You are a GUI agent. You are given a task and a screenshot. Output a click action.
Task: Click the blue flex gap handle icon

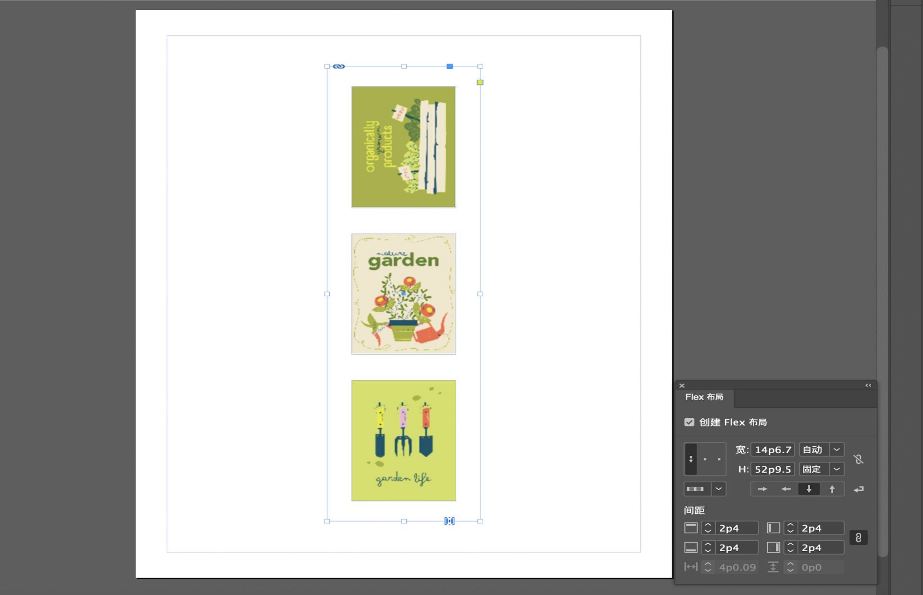(x=449, y=521)
